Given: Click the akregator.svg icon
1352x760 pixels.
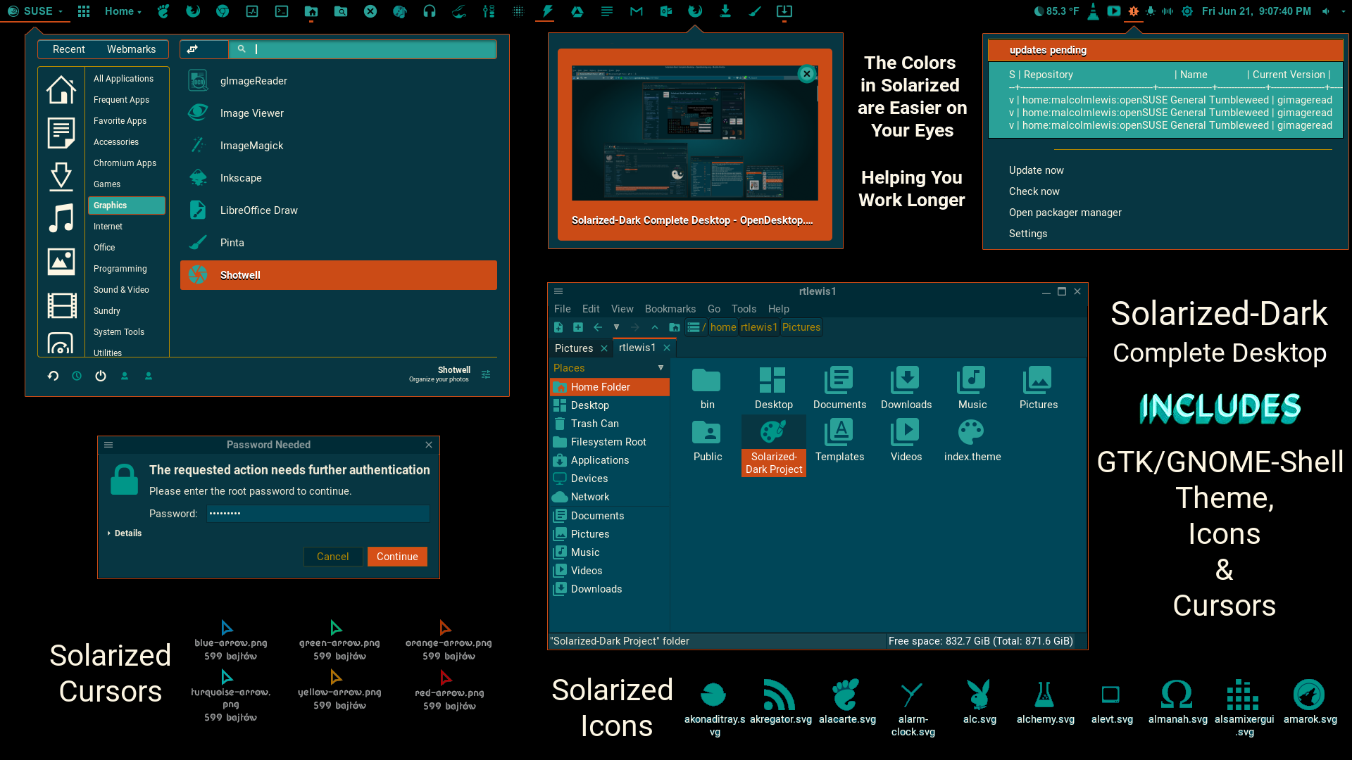Looking at the screenshot, I should point(780,695).
